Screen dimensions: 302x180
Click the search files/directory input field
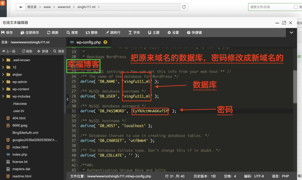tap(270, 7)
